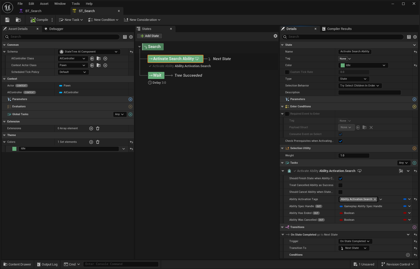Open the States panel settings gear

275,36
